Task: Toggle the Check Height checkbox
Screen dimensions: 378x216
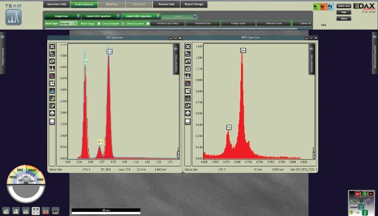Action: tap(123, 24)
